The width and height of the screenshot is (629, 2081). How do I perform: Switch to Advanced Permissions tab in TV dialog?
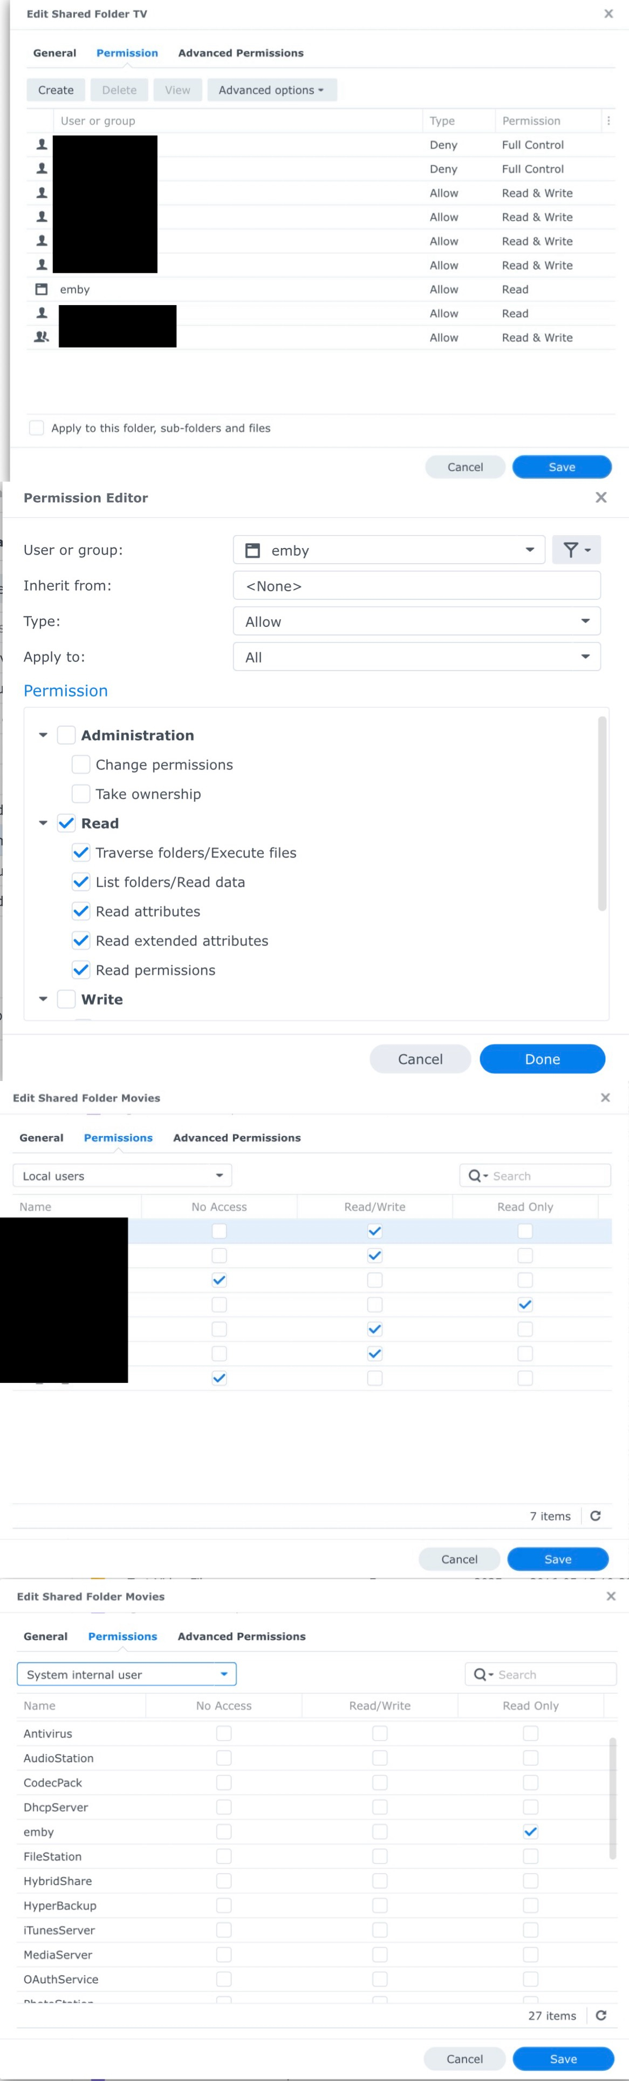click(x=241, y=53)
